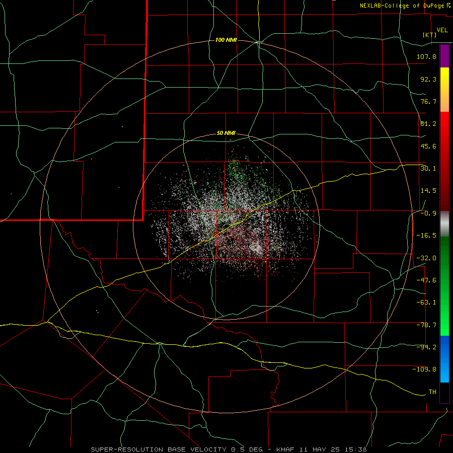Click the [KT] units label
This screenshot has height=453, width=453.
coord(430,35)
